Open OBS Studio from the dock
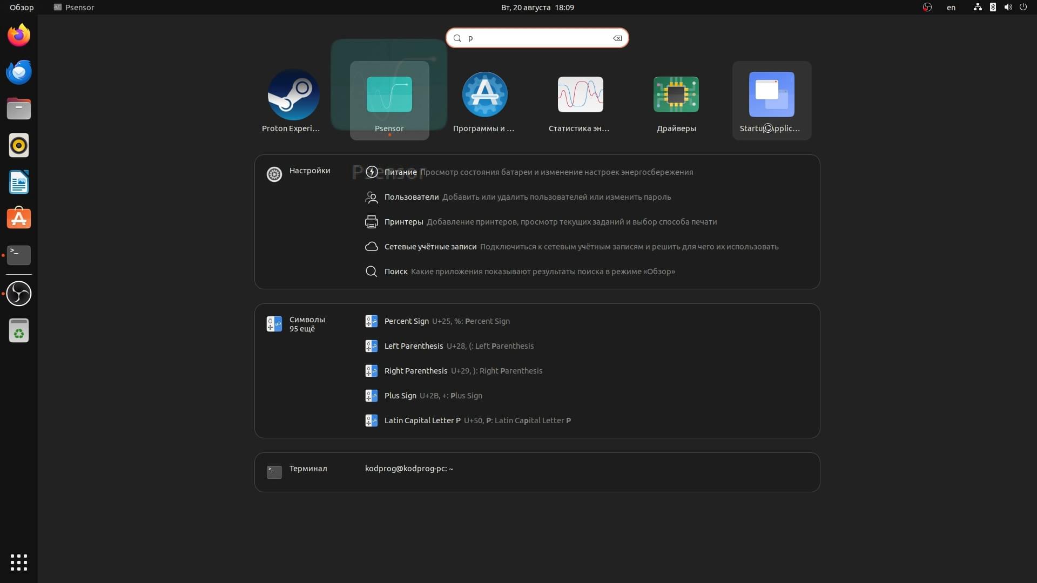The height and width of the screenshot is (583, 1037). [x=19, y=294]
